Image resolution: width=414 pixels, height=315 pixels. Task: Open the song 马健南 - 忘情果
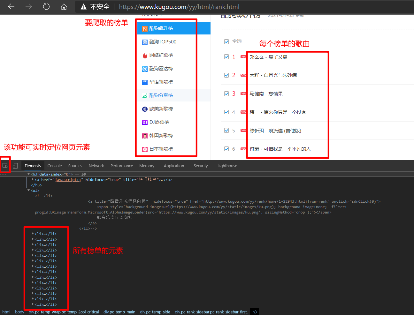[x=266, y=94]
